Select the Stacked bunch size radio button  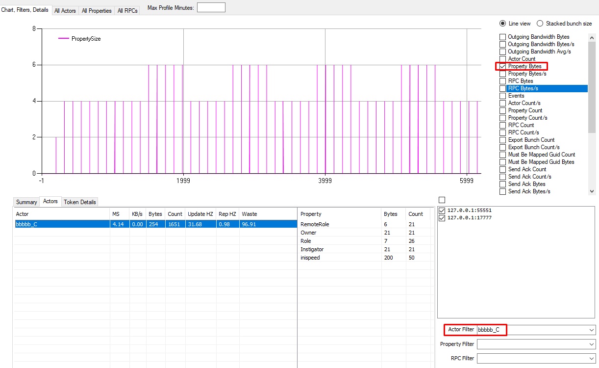[540, 24]
